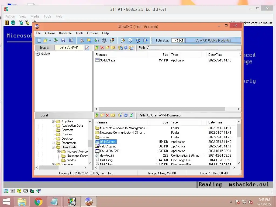The image size is (276, 207).
Task: Open the dropdown arrow beside Open icon
Action: (x=50, y=41)
